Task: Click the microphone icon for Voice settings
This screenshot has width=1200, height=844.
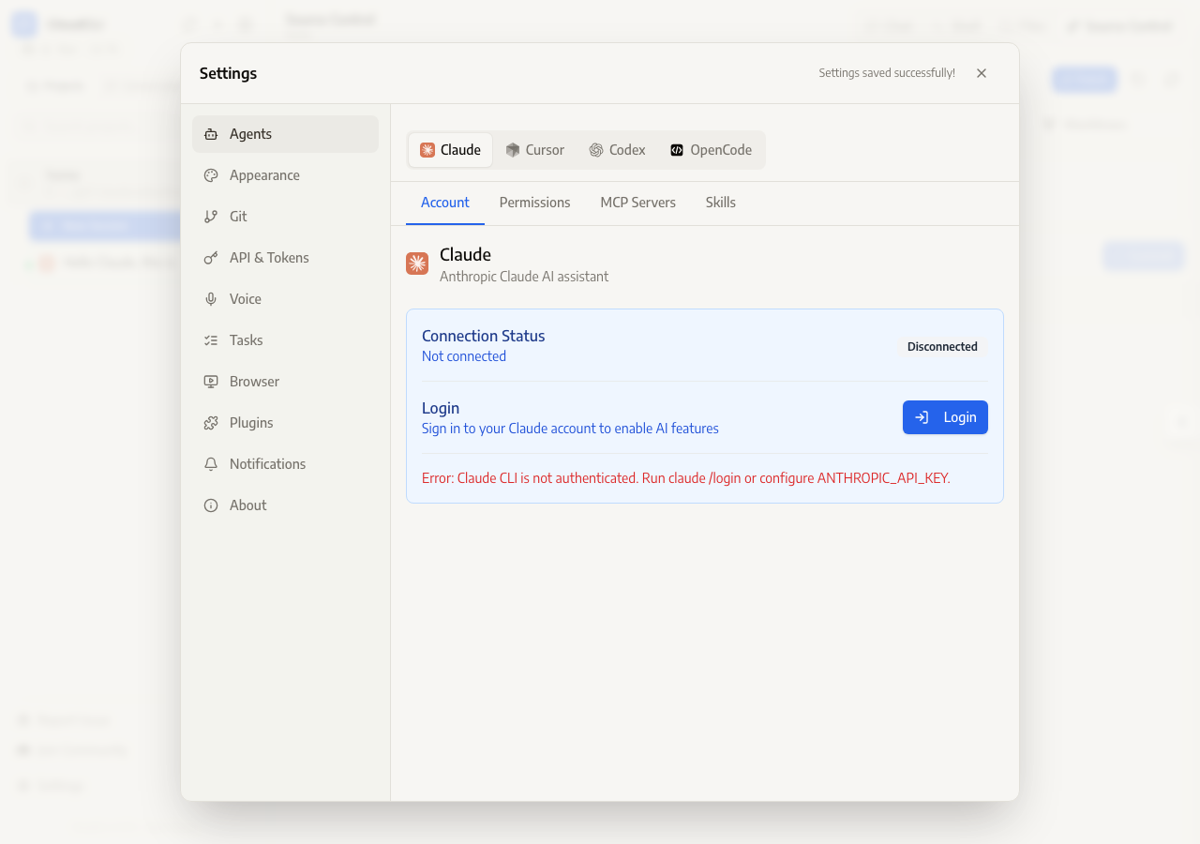Action: (x=211, y=299)
